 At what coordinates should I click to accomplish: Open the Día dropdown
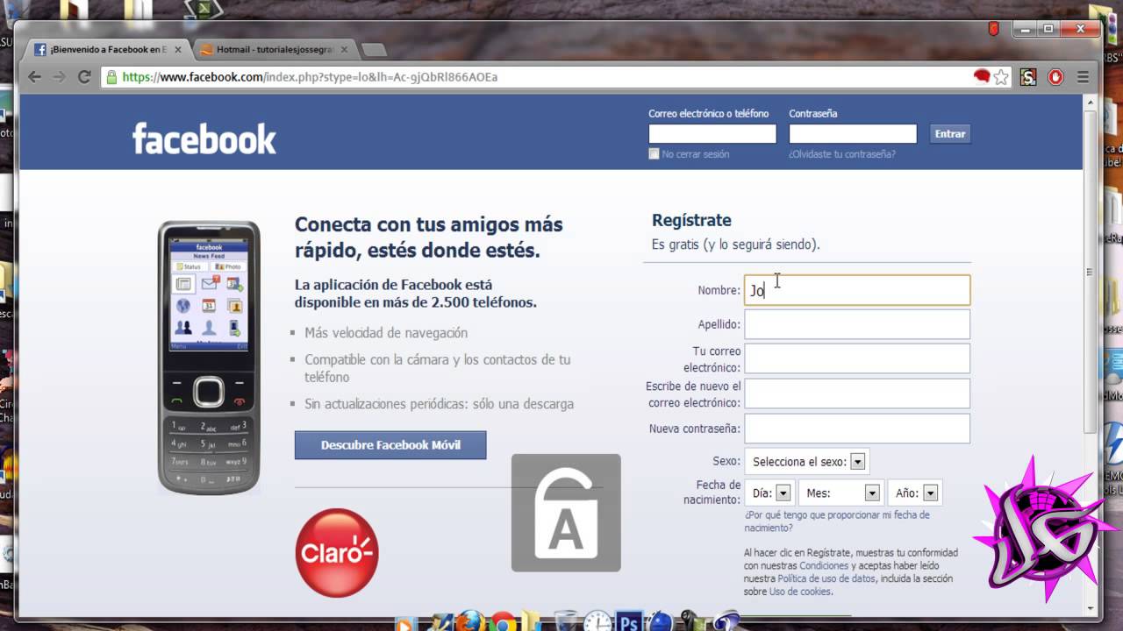[770, 493]
